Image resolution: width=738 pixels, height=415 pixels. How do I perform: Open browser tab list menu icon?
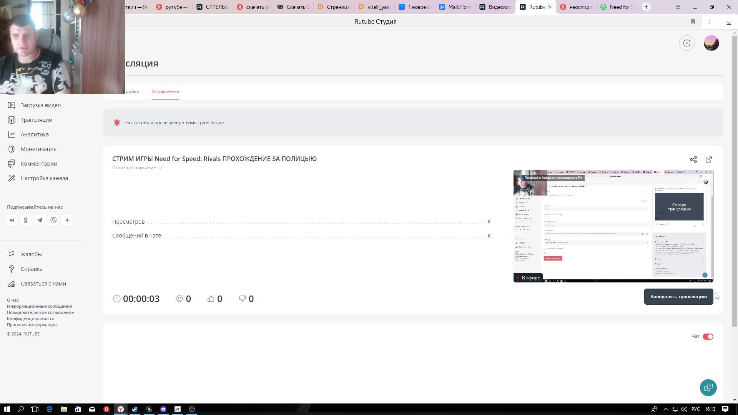pyautogui.click(x=678, y=7)
